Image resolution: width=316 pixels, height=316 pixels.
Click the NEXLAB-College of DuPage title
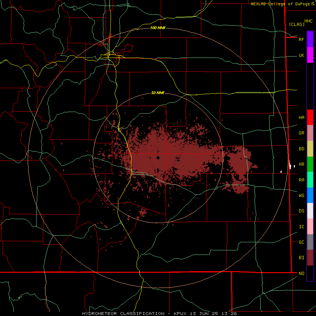(x=280, y=4)
